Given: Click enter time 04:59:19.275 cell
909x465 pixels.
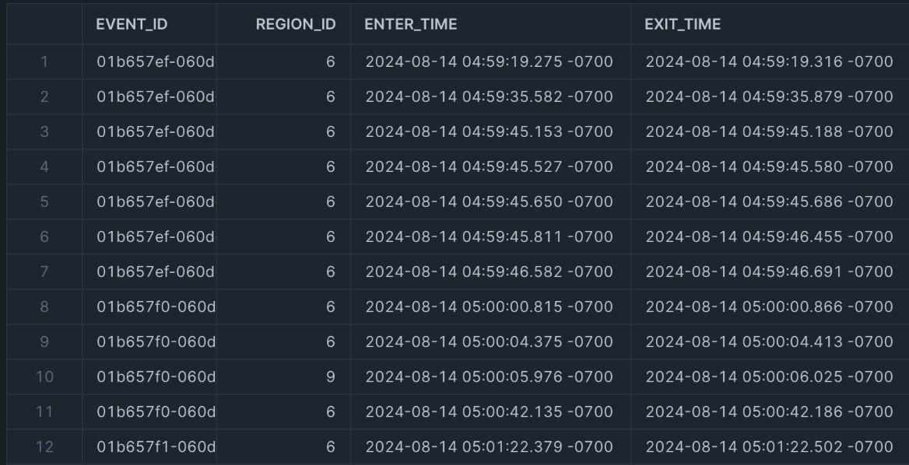Looking at the screenshot, I should [x=489, y=61].
